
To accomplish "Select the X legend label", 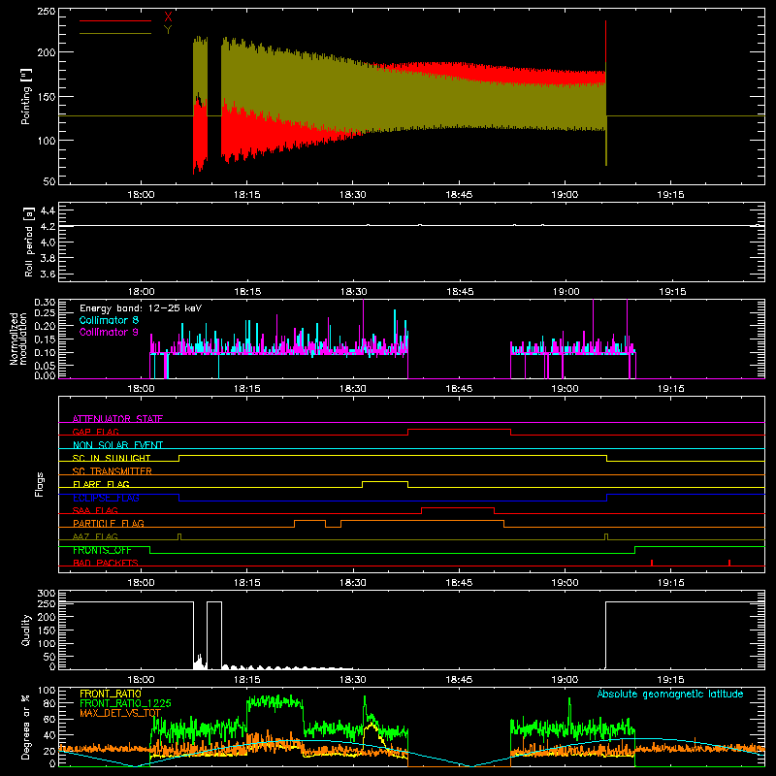I will pyautogui.click(x=168, y=17).
